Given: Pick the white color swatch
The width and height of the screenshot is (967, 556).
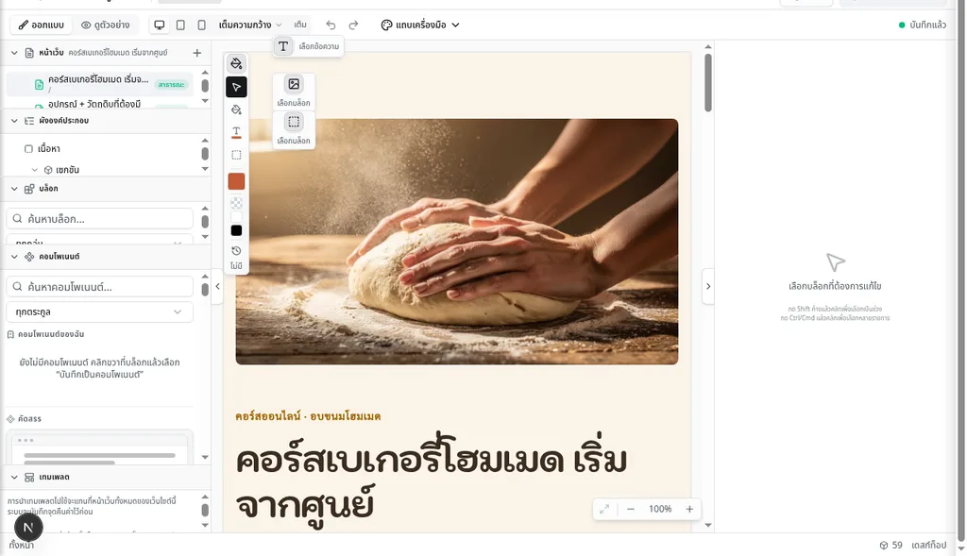Looking at the screenshot, I should tap(236, 217).
